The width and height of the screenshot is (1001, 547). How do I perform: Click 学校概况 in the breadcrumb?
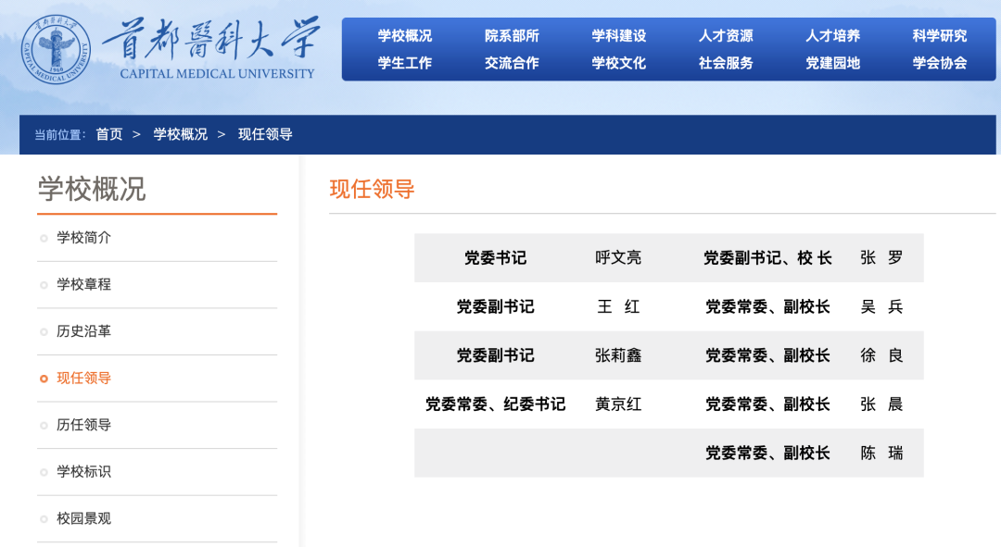[x=180, y=134]
